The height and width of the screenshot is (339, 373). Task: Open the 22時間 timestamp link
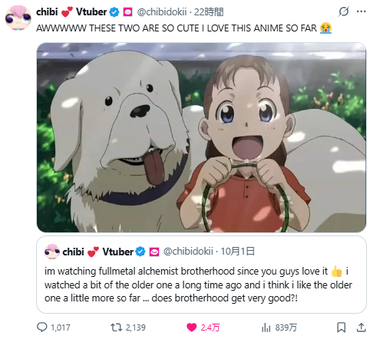point(209,12)
